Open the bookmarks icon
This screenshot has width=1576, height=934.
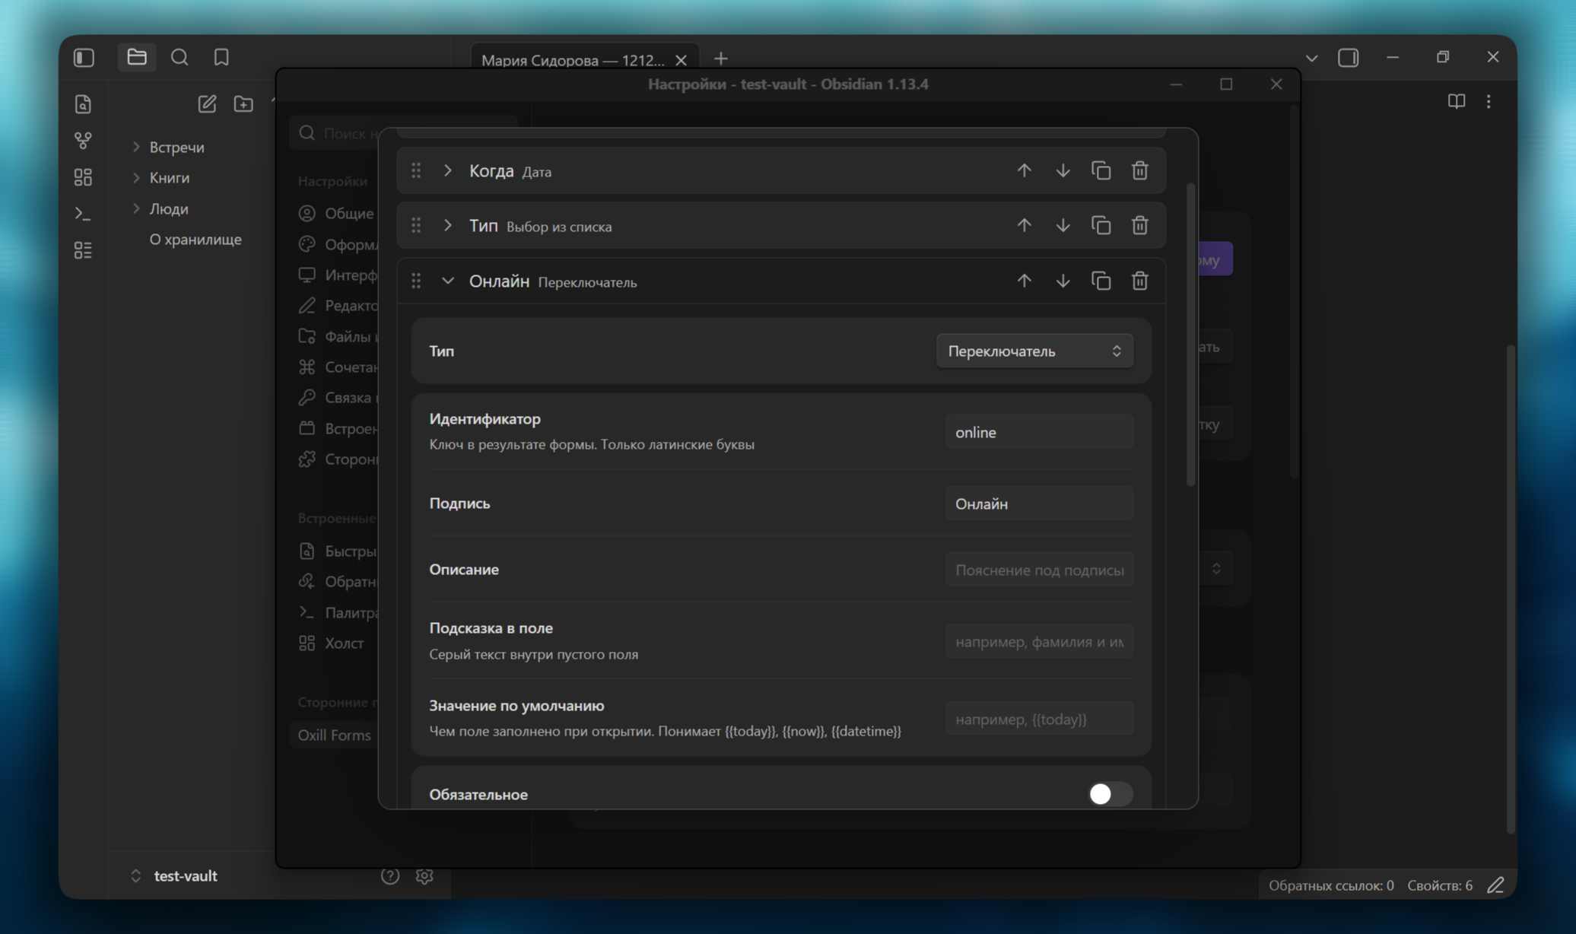pos(221,57)
